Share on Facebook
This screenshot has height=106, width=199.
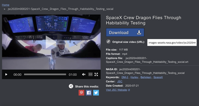89,93
